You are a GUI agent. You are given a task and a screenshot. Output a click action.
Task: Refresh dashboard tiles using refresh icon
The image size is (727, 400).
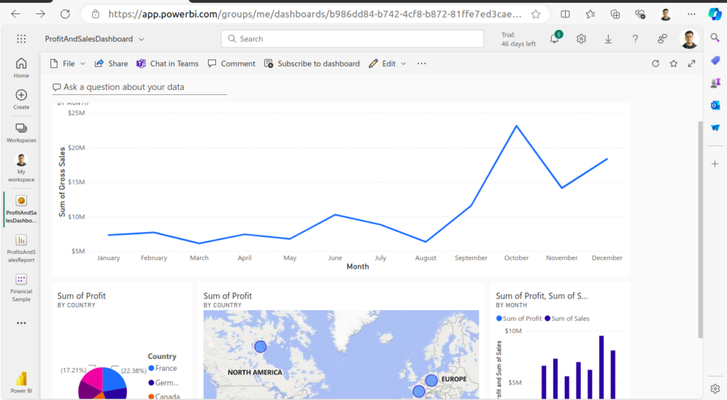pos(655,64)
